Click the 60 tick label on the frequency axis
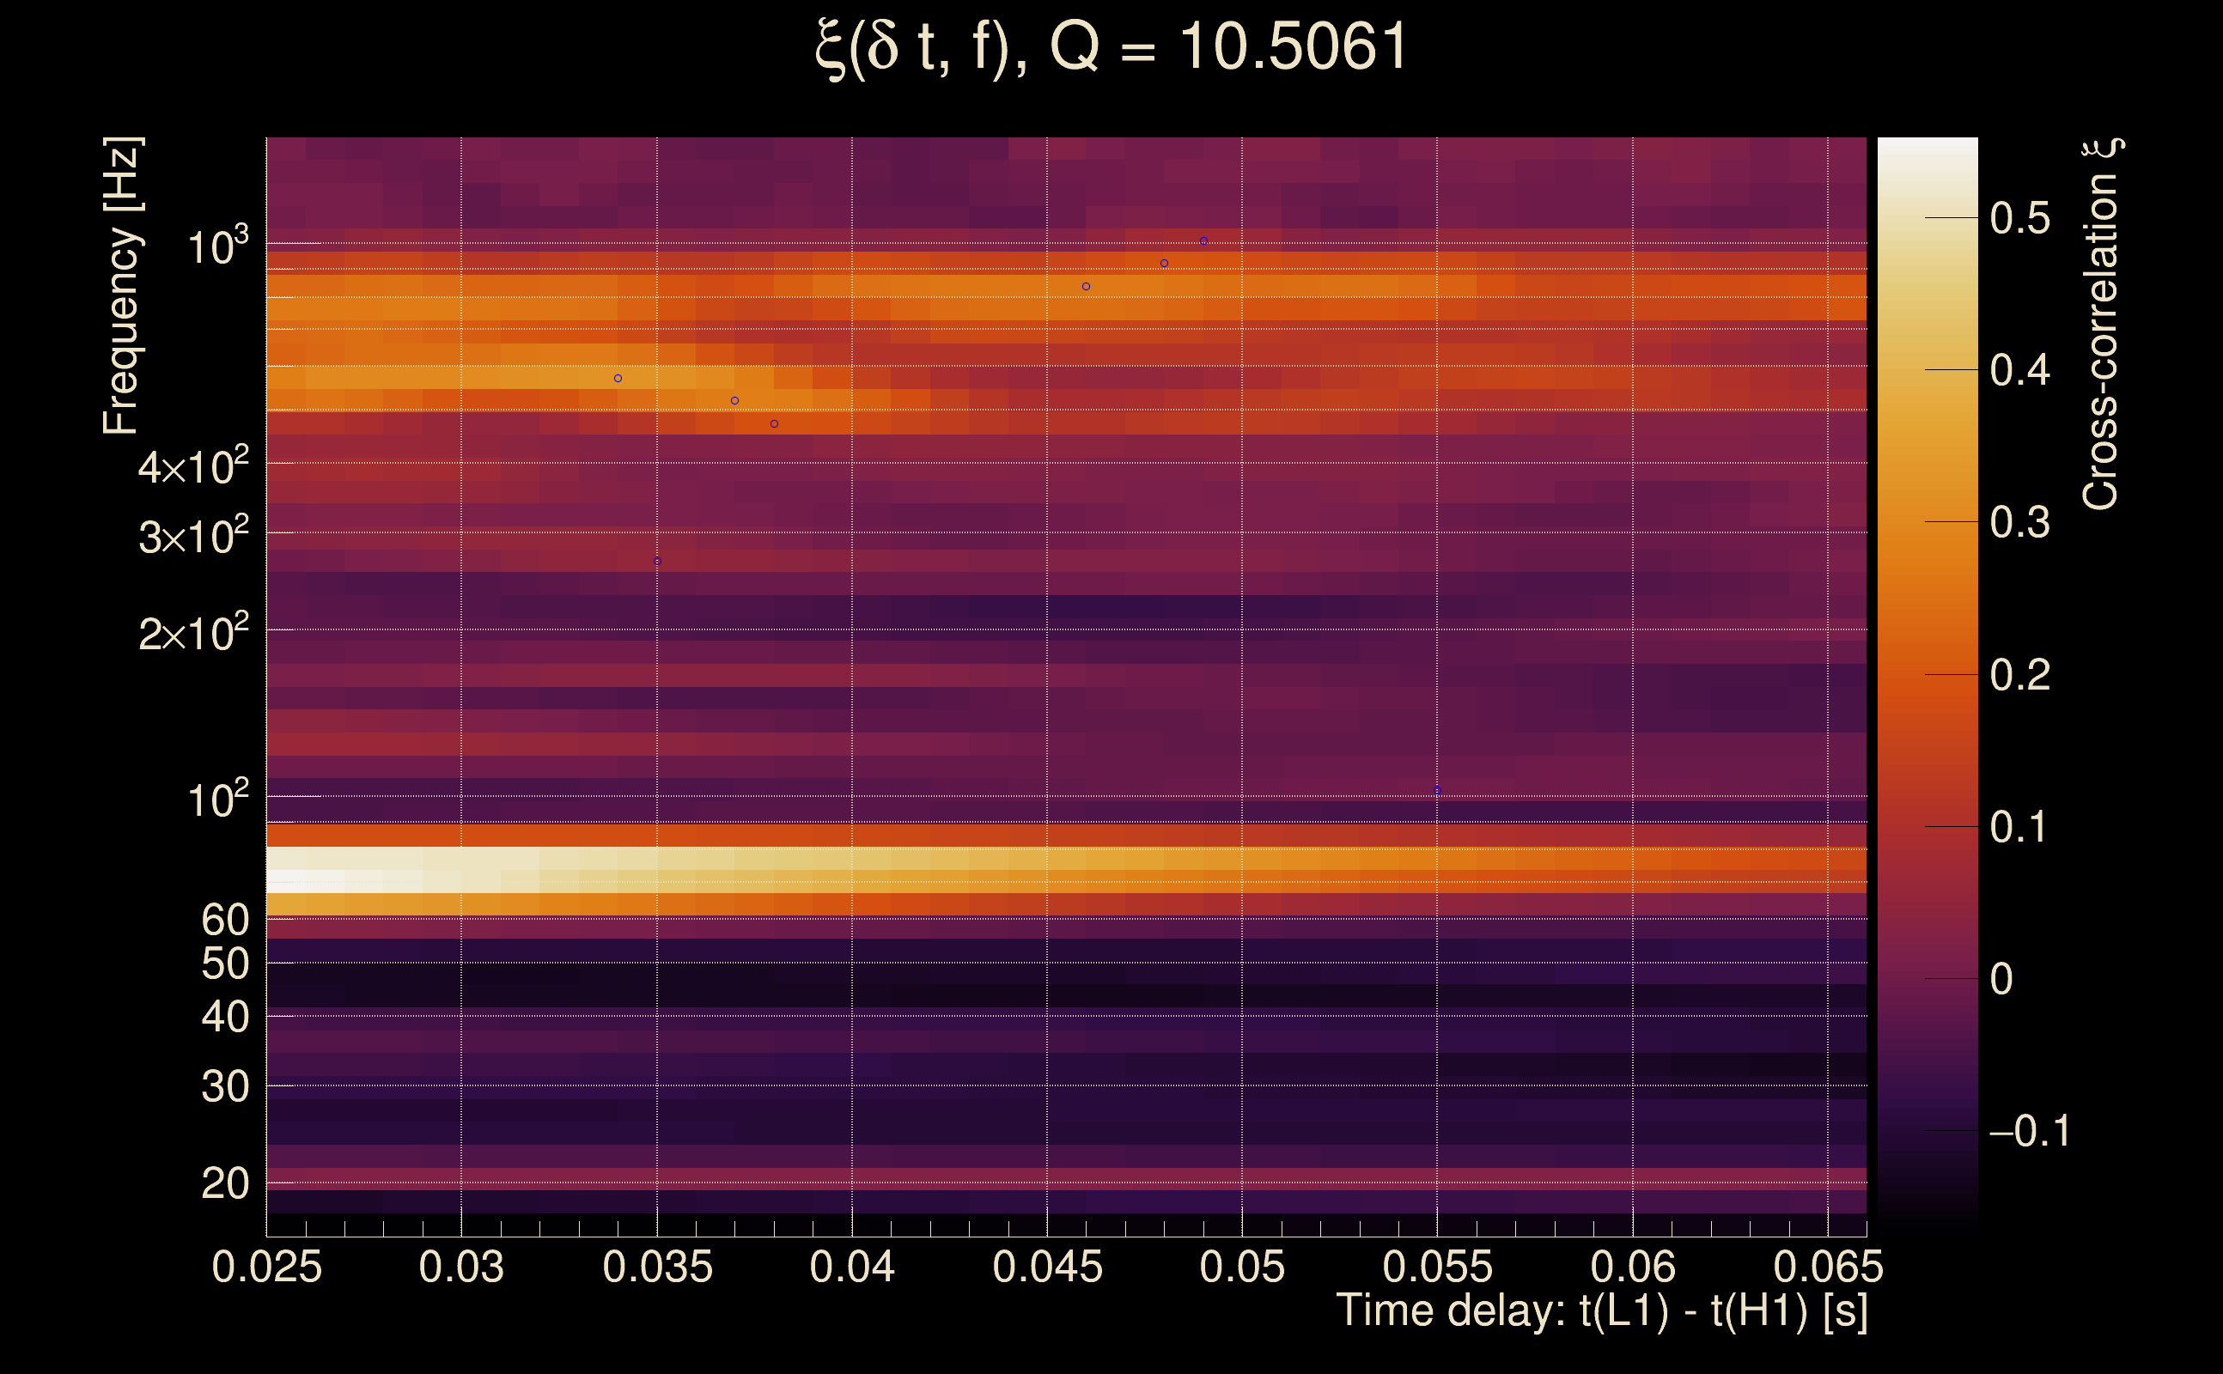Viewport: 2223px width, 1374px height. tap(224, 920)
